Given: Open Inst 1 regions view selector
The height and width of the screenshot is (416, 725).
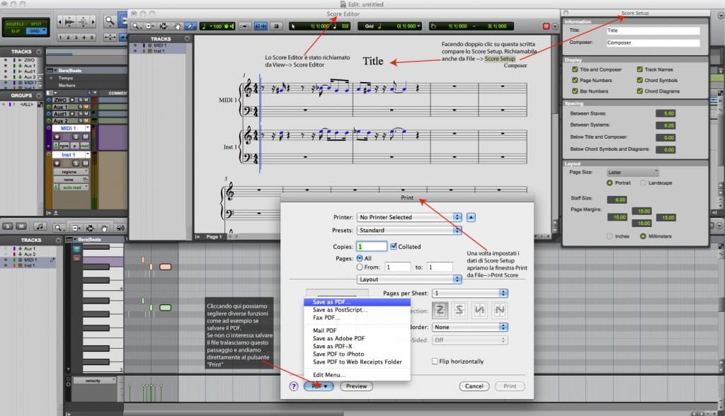Looking at the screenshot, I should click(x=72, y=172).
